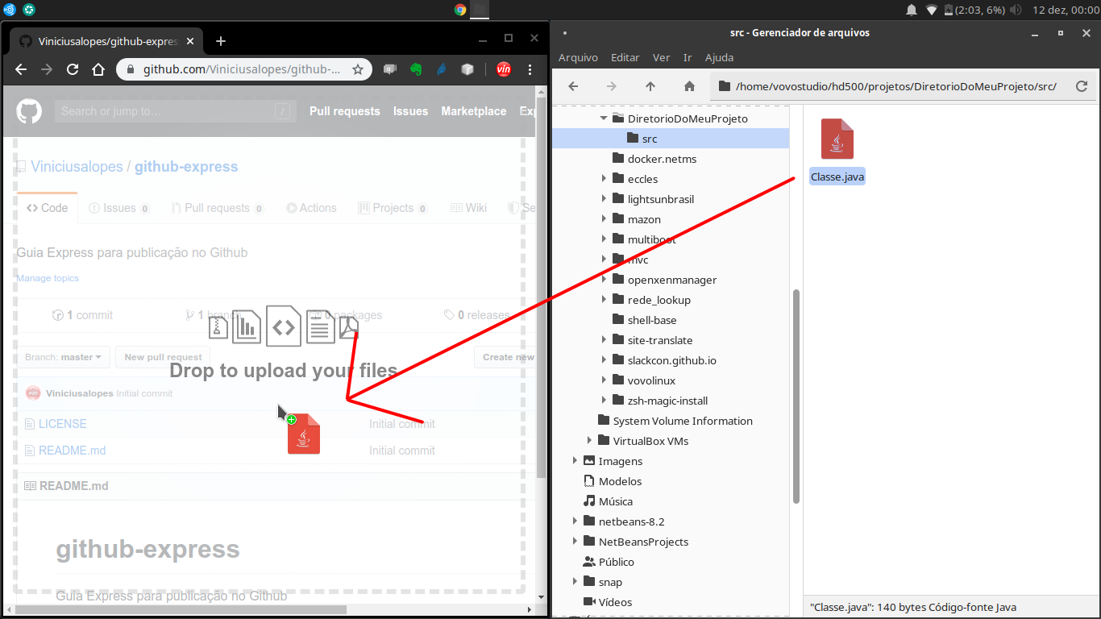1101x619 pixels.
Task: Select the Classe.java file icon
Action: click(837, 139)
